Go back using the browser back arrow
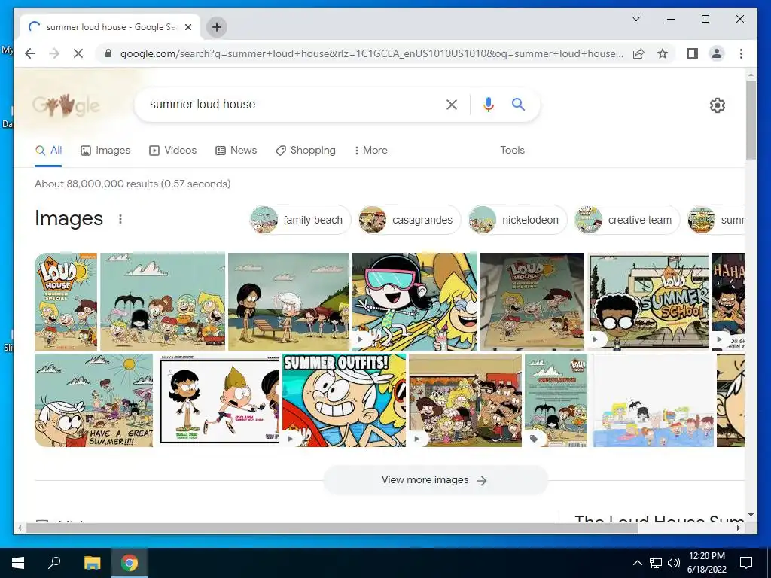 tap(30, 53)
